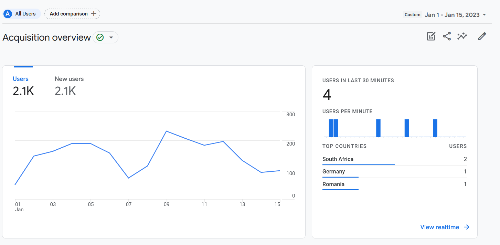Click the Jan 09 peak on line chart
The height and width of the screenshot is (245, 500).
(166, 131)
